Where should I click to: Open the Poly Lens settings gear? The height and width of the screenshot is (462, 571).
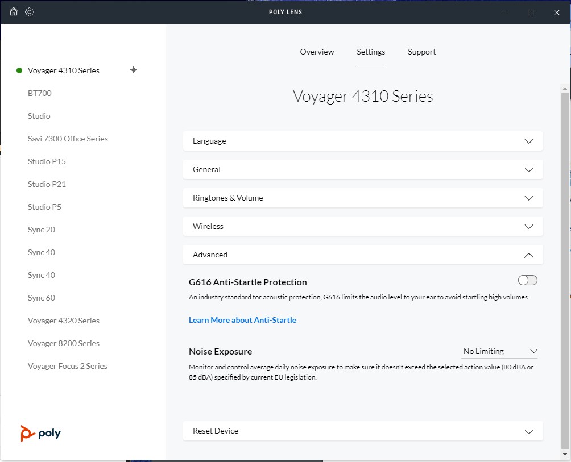point(29,11)
